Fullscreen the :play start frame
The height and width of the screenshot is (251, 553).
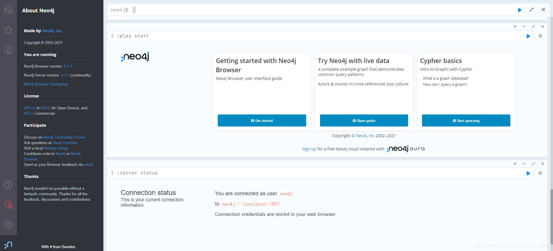[x=533, y=26]
